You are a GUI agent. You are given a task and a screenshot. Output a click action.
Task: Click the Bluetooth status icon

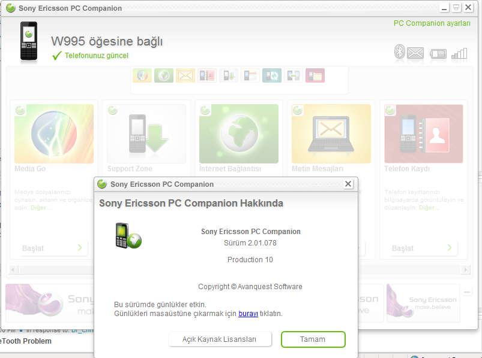(x=400, y=53)
